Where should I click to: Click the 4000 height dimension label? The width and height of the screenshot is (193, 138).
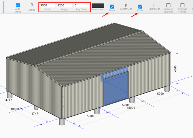[x=175, y=69]
